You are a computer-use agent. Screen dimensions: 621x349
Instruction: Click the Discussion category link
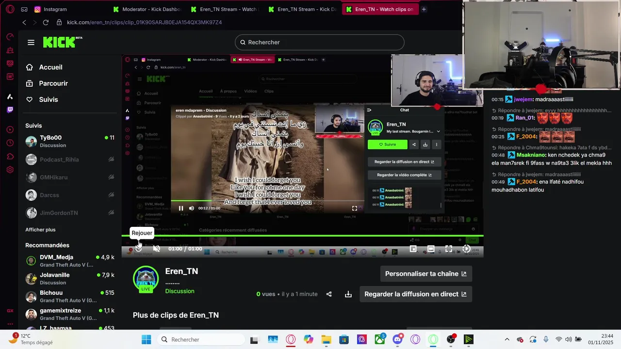coord(180,291)
